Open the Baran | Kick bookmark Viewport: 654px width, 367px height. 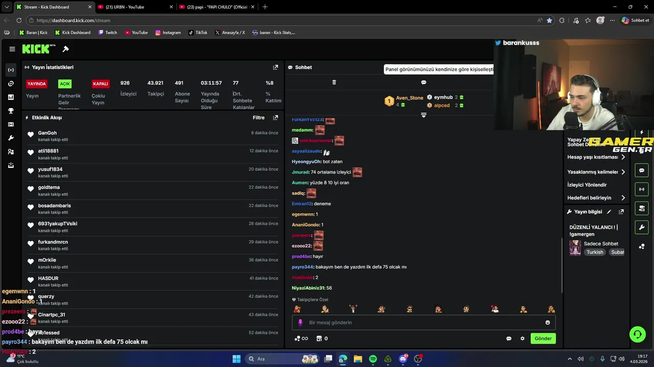[33, 33]
